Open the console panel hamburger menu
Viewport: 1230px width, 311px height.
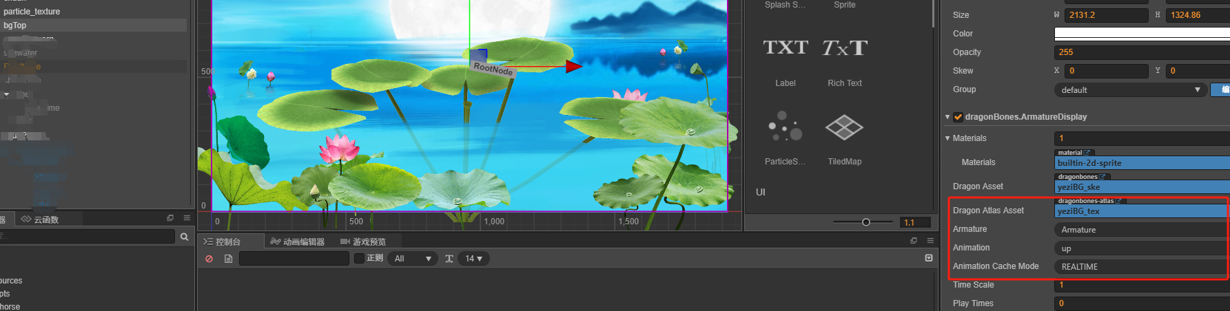click(930, 241)
